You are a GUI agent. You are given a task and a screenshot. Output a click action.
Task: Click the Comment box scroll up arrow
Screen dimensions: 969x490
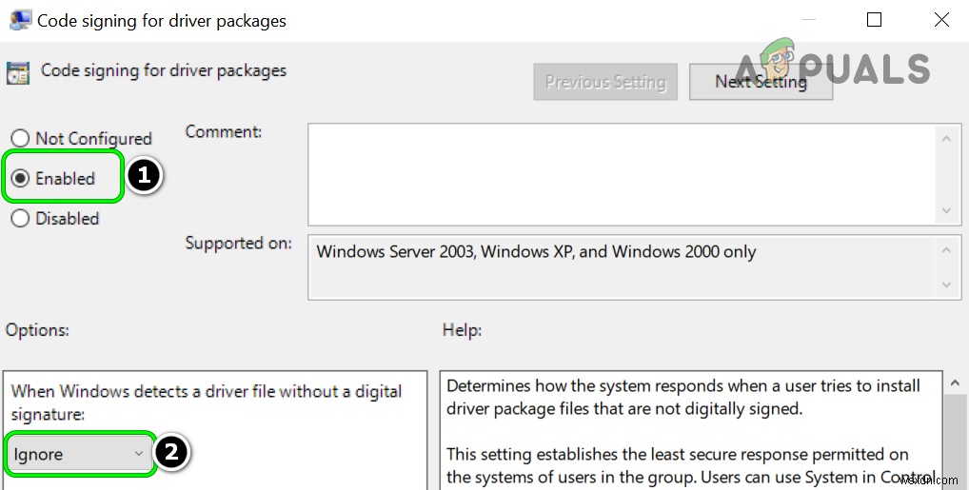coord(946,138)
